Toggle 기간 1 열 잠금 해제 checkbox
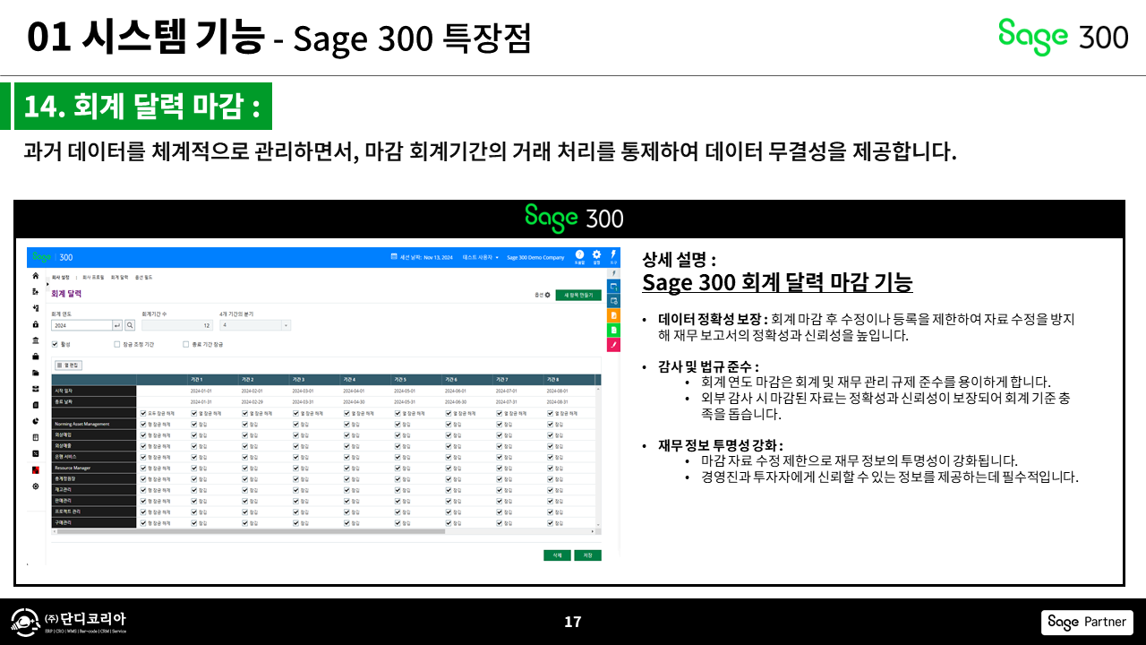 pyautogui.click(x=194, y=413)
